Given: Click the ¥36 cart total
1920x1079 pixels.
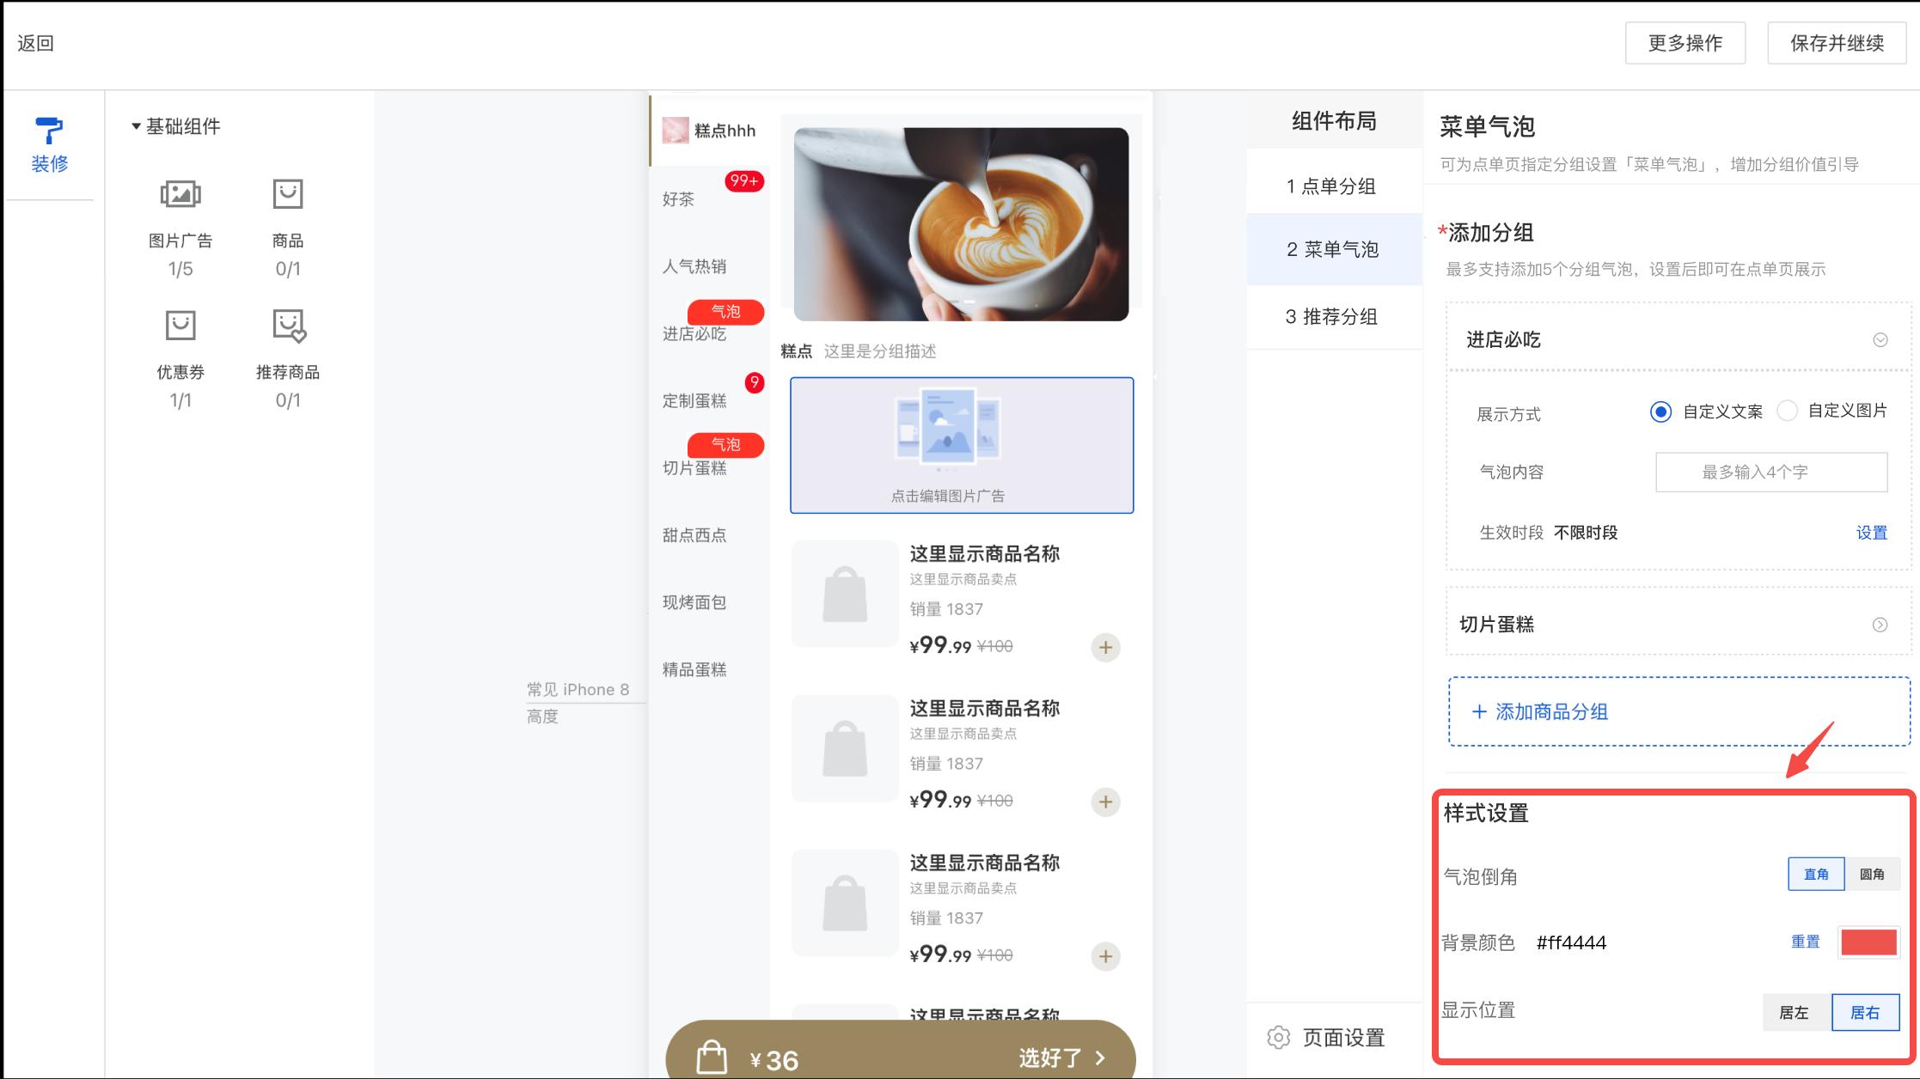Looking at the screenshot, I should [x=774, y=1060].
